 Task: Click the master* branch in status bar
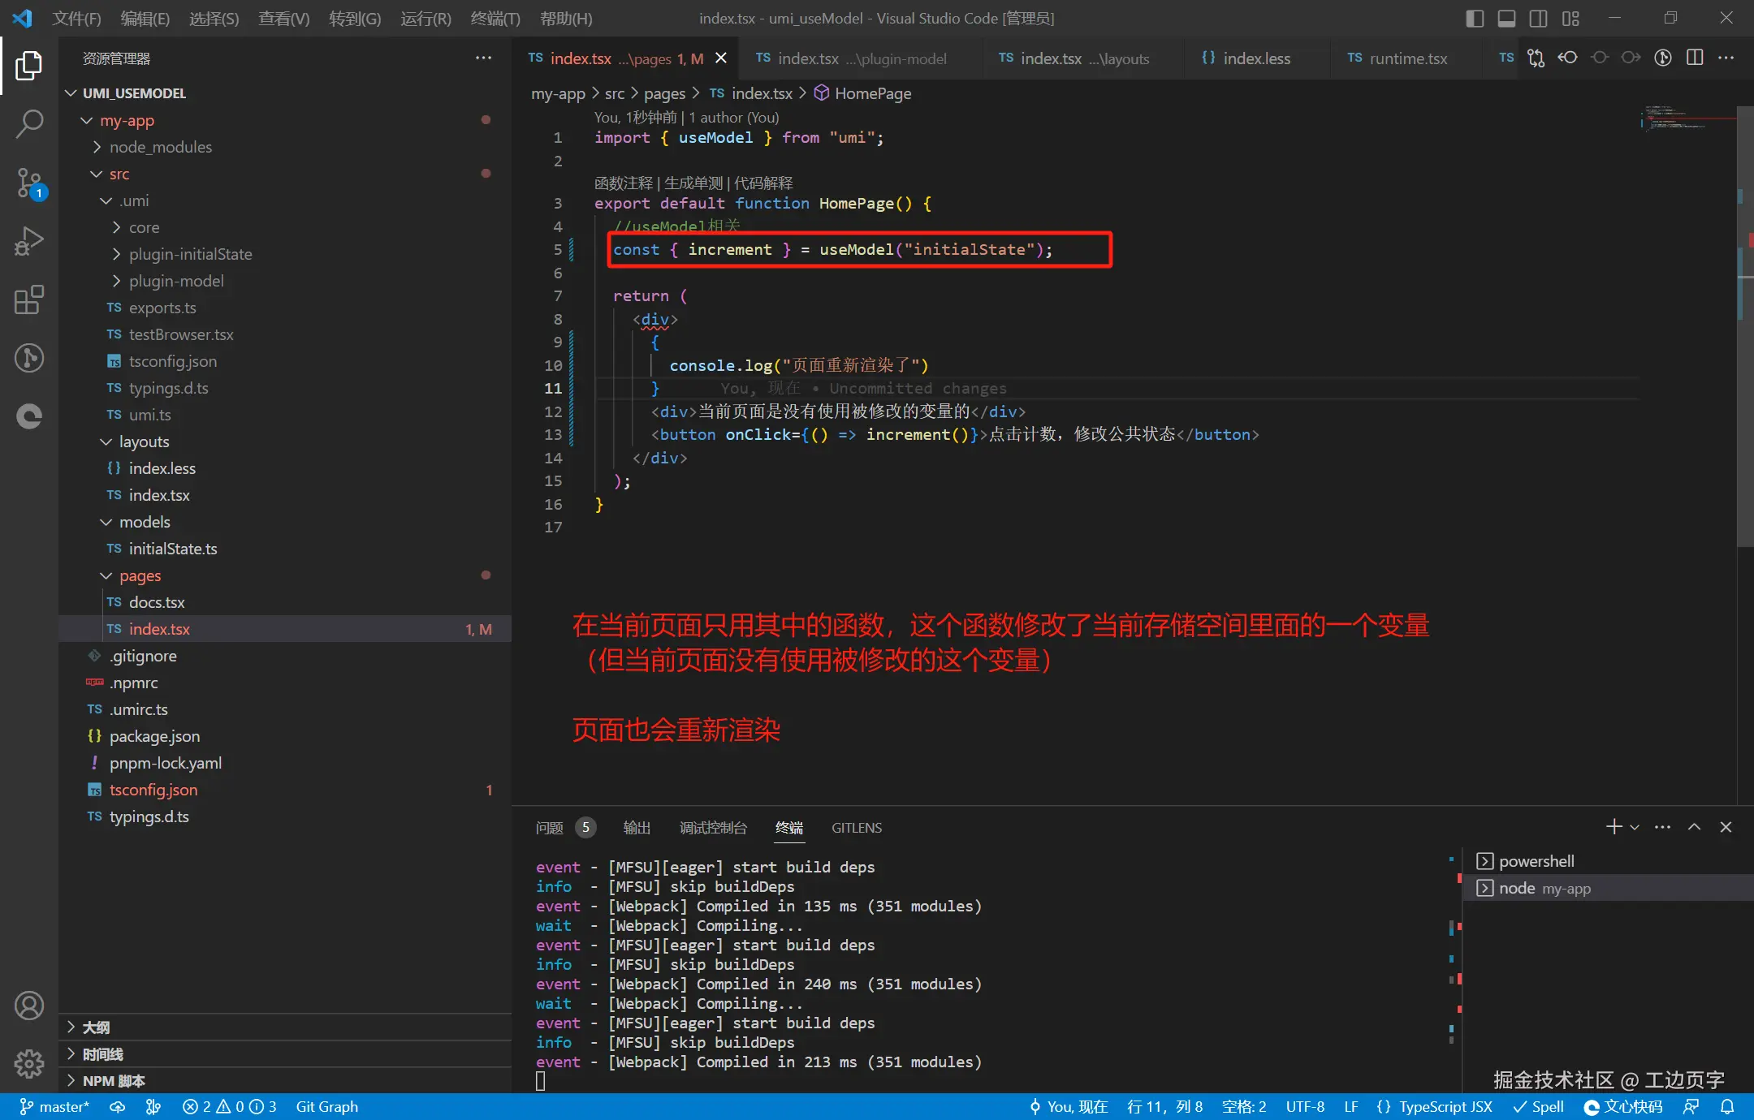(x=55, y=1106)
